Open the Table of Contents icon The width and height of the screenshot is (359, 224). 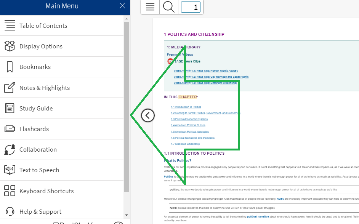coord(10,26)
